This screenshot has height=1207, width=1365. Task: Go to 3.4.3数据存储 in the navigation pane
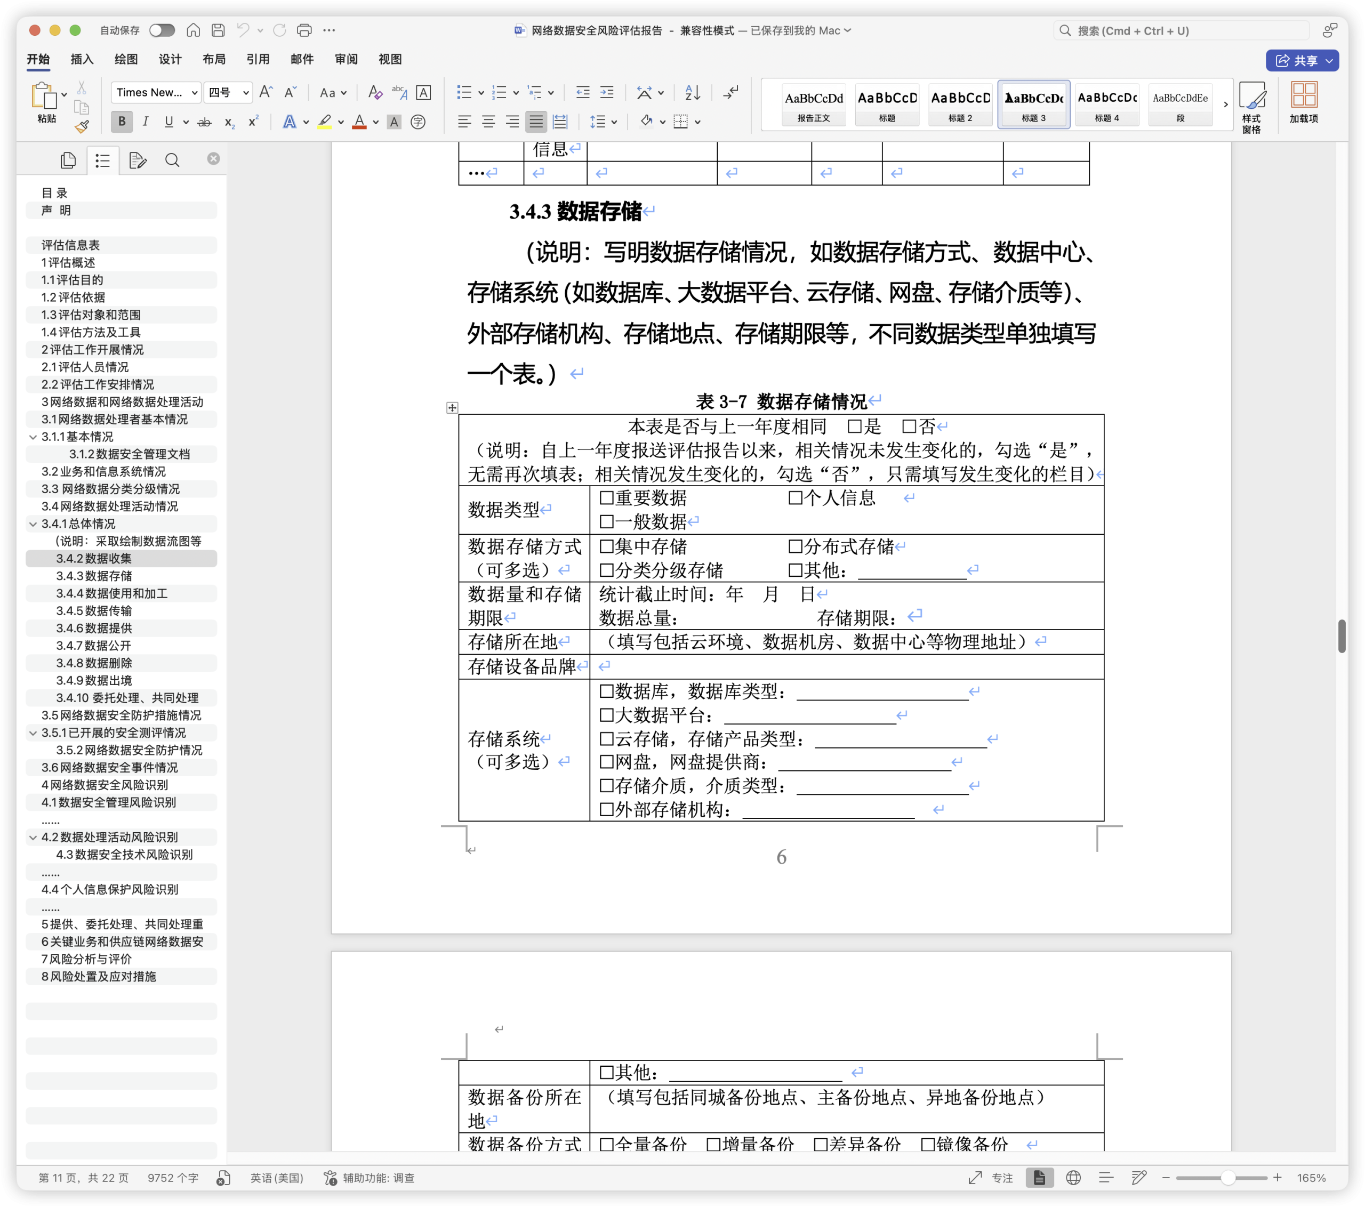pyautogui.click(x=94, y=576)
